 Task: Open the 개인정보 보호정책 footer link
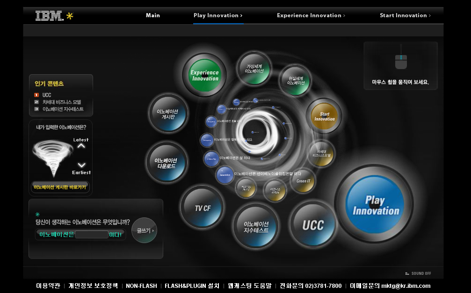coord(93,286)
